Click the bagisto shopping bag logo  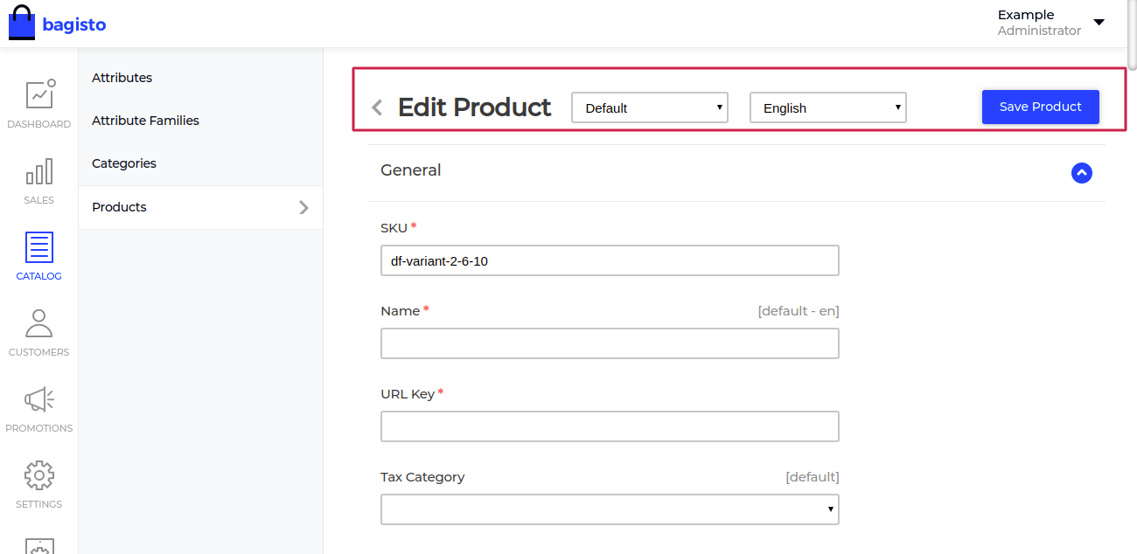coord(22,24)
